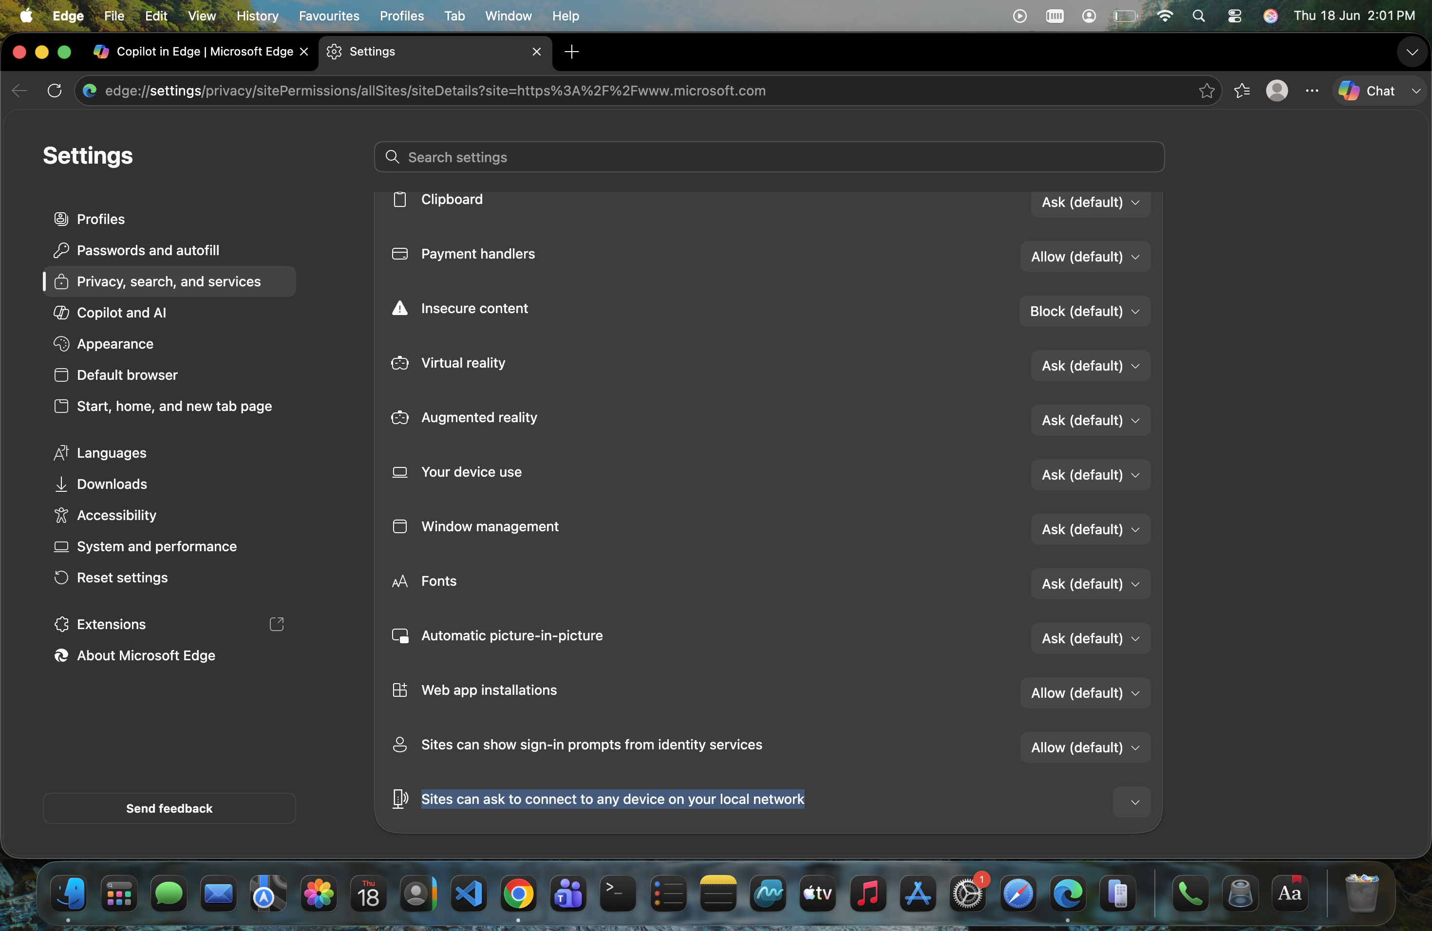Open Clipboard permission dropdown
1432x931 pixels.
(x=1090, y=202)
